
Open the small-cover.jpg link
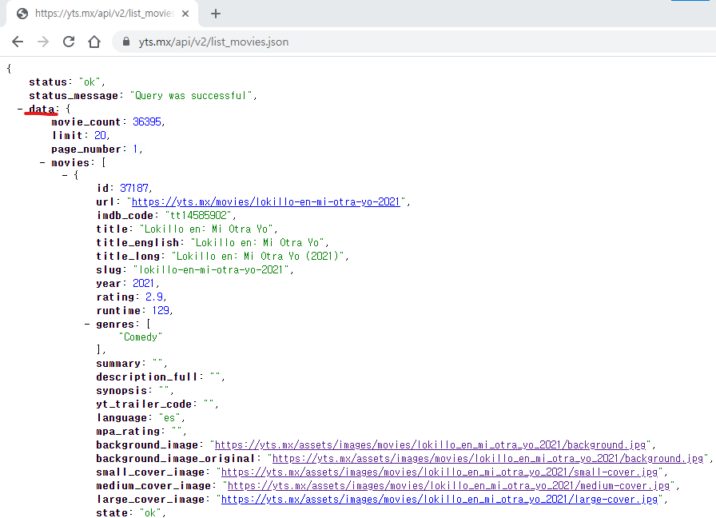[x=440, y=472]
